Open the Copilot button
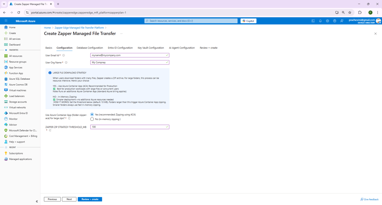Viewport: 382px width, 205px height. 248,21
